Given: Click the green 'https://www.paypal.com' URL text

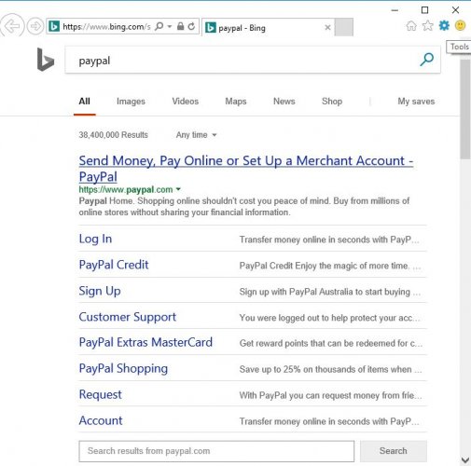Looking at the screenshot, I should click(x=126, y=189).
